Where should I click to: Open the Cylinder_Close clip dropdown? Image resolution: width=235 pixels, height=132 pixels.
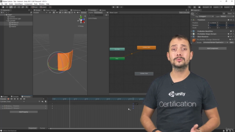click(12, 102)
